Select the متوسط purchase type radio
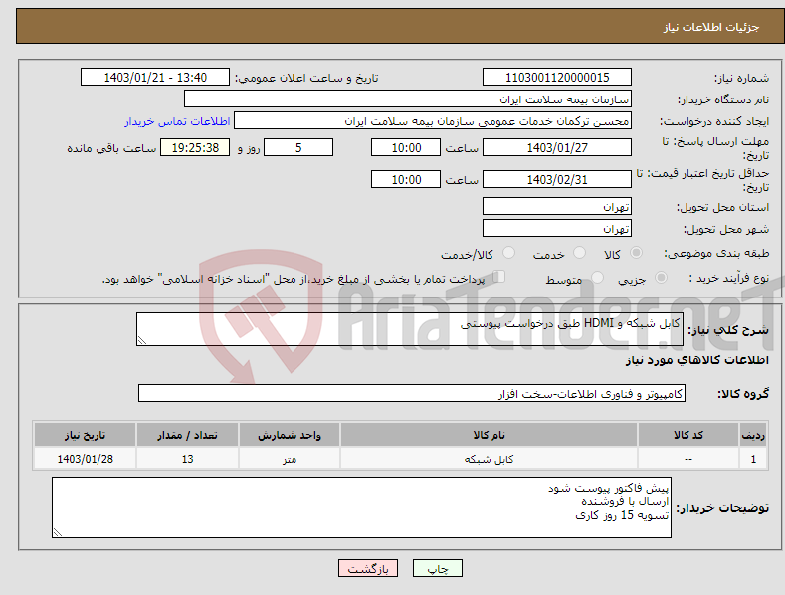The width and height of the screenshot is (785, 595). click(597, 278)
